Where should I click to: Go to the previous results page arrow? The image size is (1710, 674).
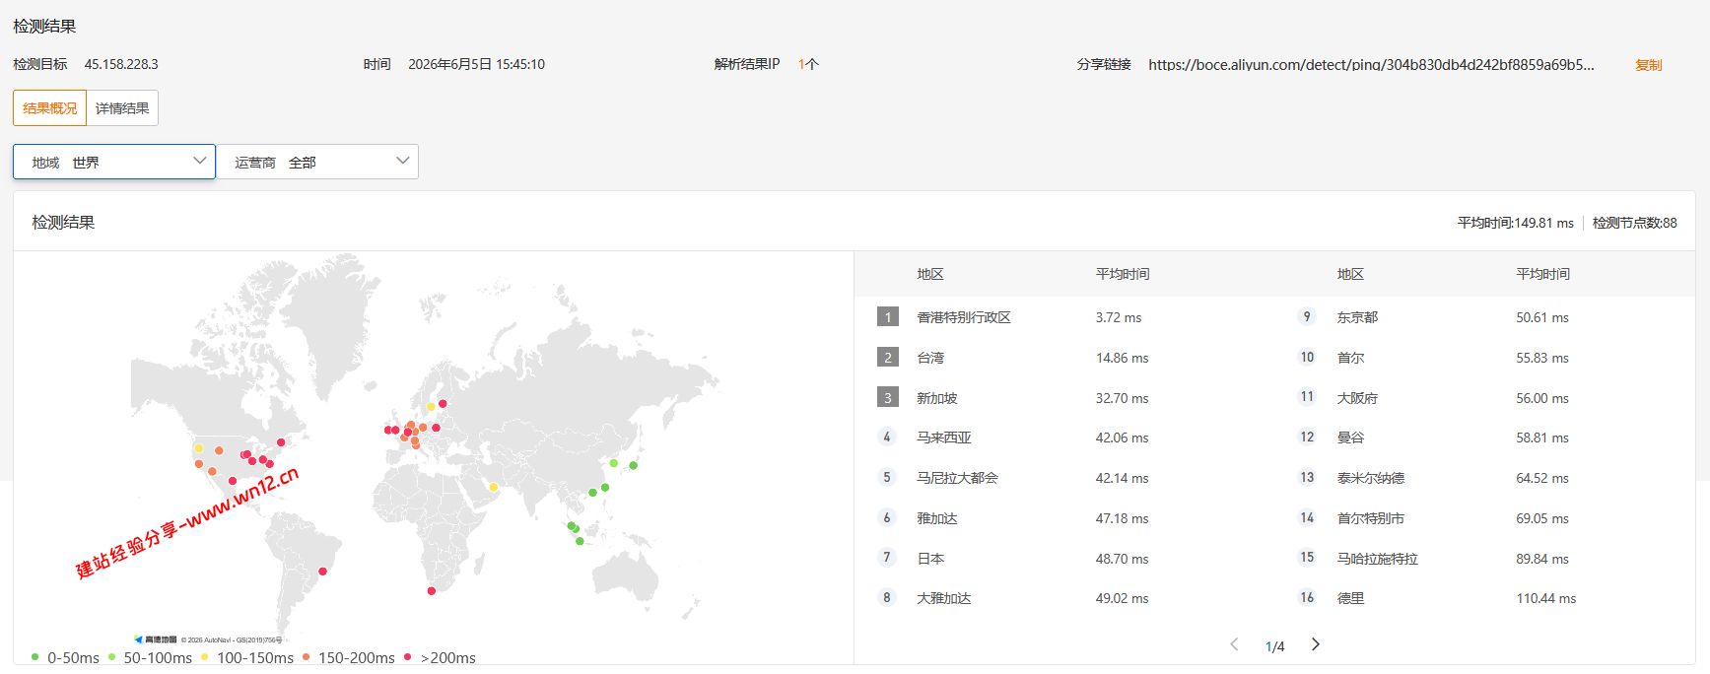pos(1234,644)
